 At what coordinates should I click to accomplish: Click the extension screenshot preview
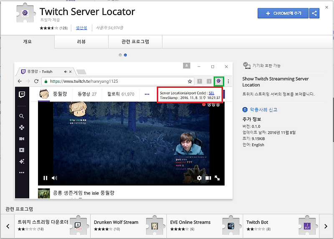[123, 130]
